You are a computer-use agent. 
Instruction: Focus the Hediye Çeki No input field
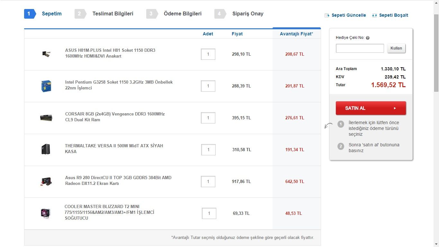[360, 48]
